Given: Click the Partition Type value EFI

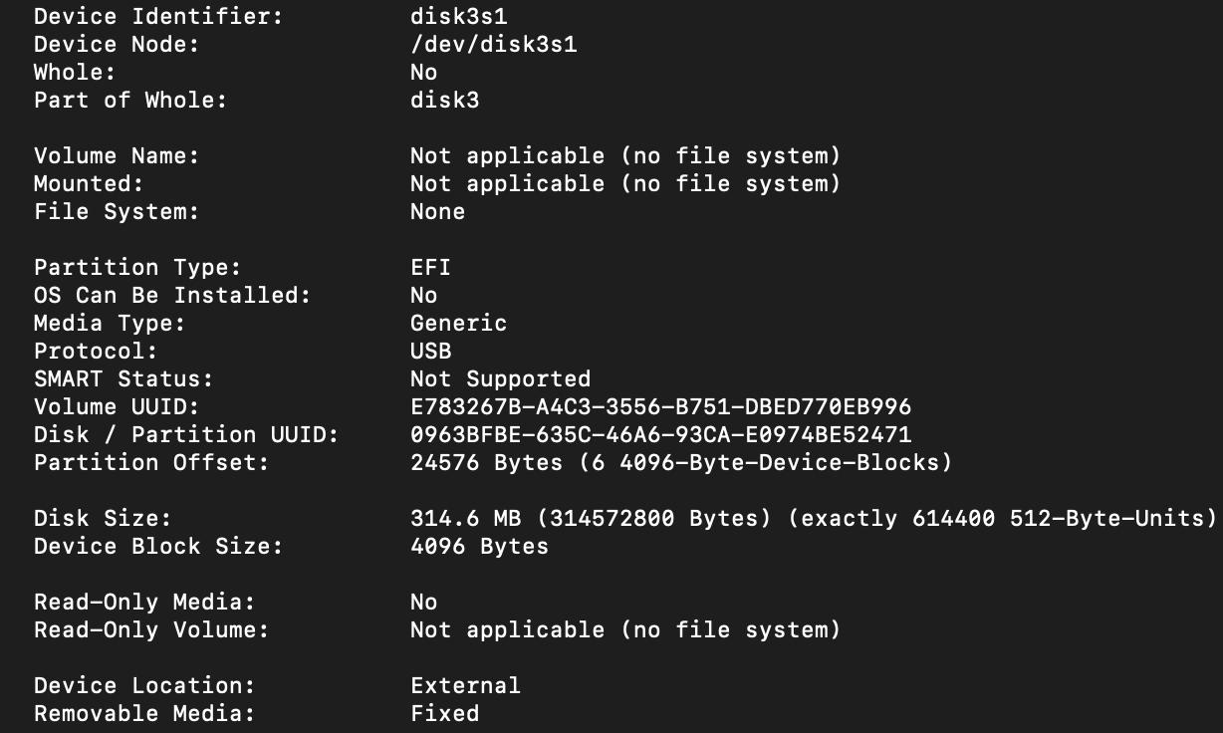Looking at the screenshot, I should 430,267.
